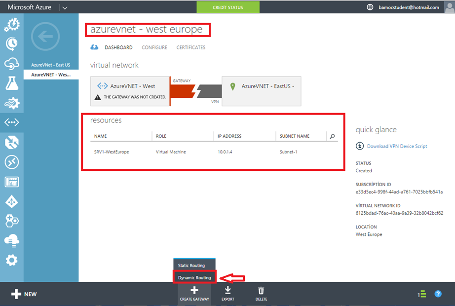Image resolution: width=455 pixels, height=306 pixels.
Task: Click the 'The gateway was not created' warning
Action: click(x=130, y=97)
